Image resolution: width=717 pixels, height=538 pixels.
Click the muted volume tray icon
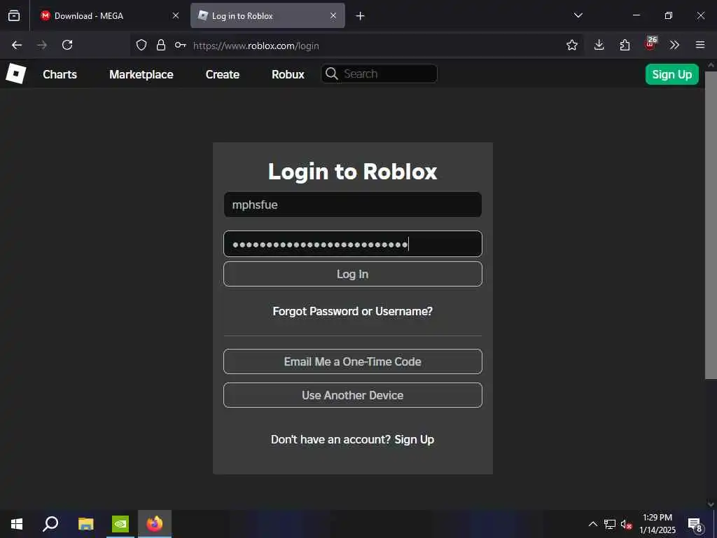point(627,524)
